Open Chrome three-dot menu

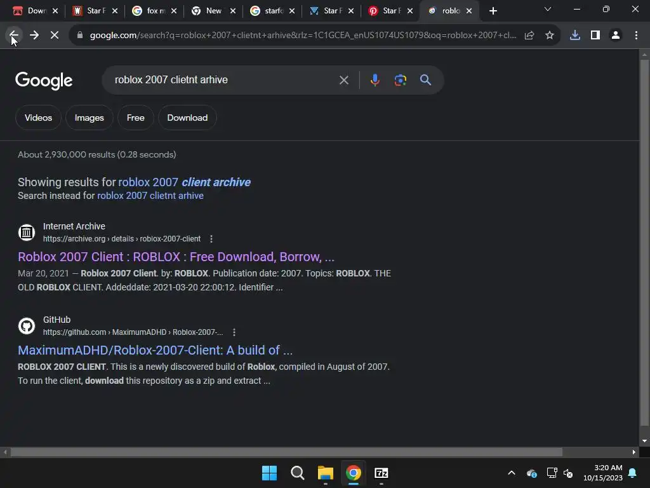[636, 36]
